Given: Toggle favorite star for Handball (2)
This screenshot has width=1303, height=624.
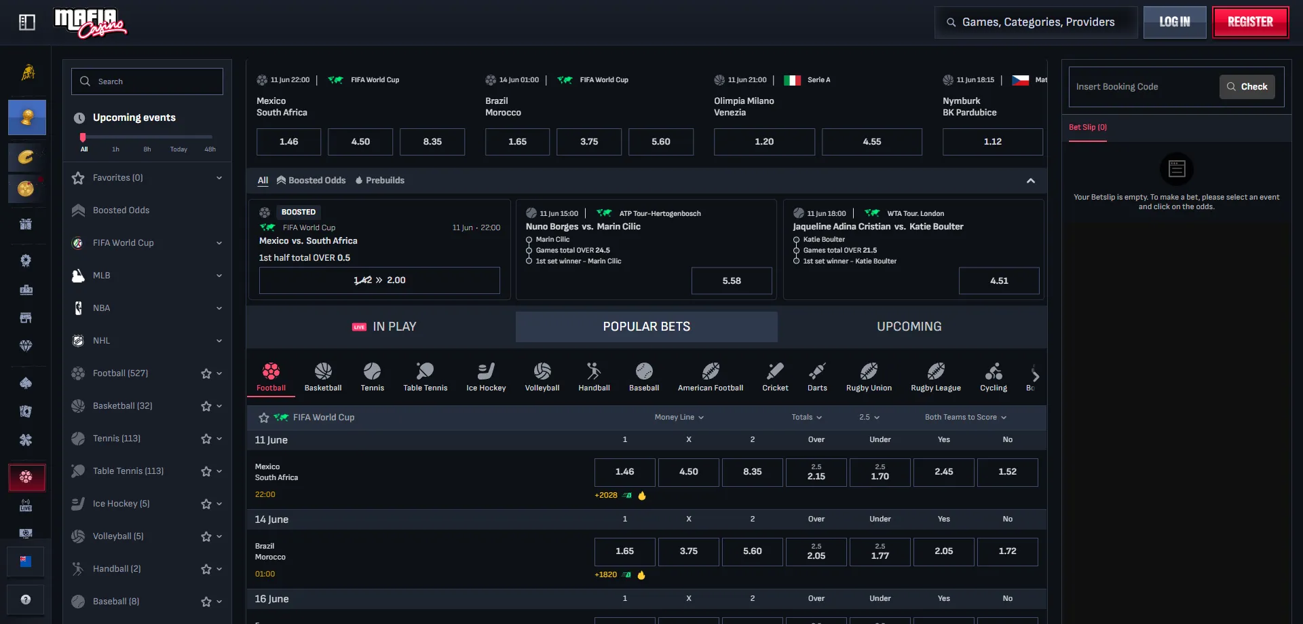Looking at the screenshot, I should 206,569.
